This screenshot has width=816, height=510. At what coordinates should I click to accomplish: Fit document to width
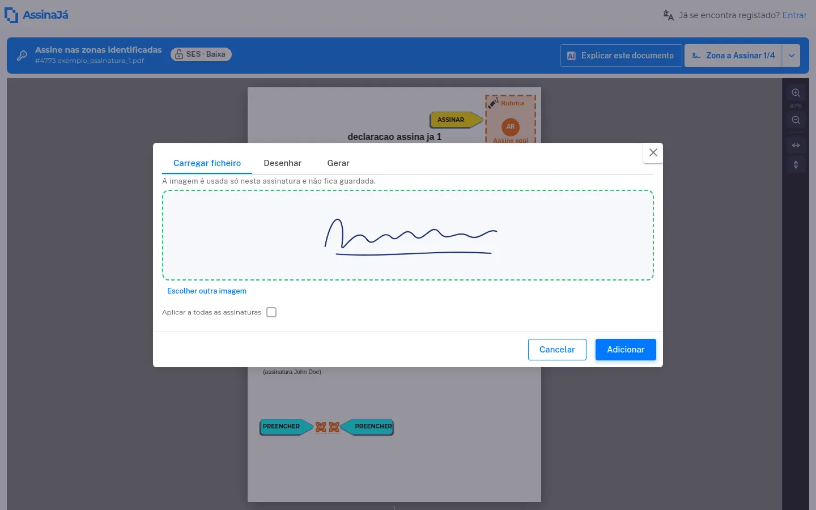click(796, 146)
